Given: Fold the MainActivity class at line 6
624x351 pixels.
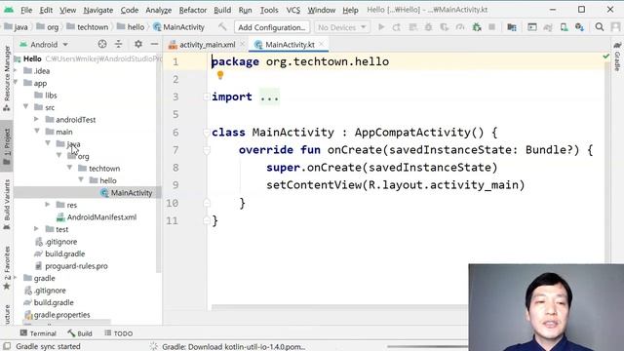Looking at the screenshot, I should tap(206, 133).
